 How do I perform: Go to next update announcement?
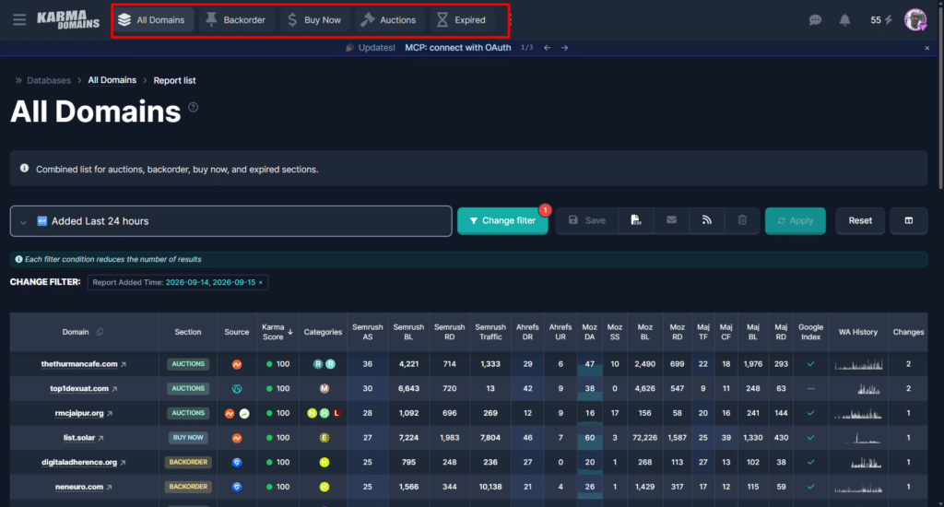point(565,48)
